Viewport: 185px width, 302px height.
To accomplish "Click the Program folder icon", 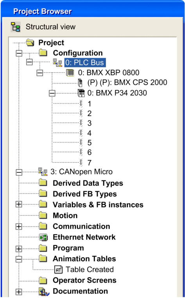I will [43, 248].
